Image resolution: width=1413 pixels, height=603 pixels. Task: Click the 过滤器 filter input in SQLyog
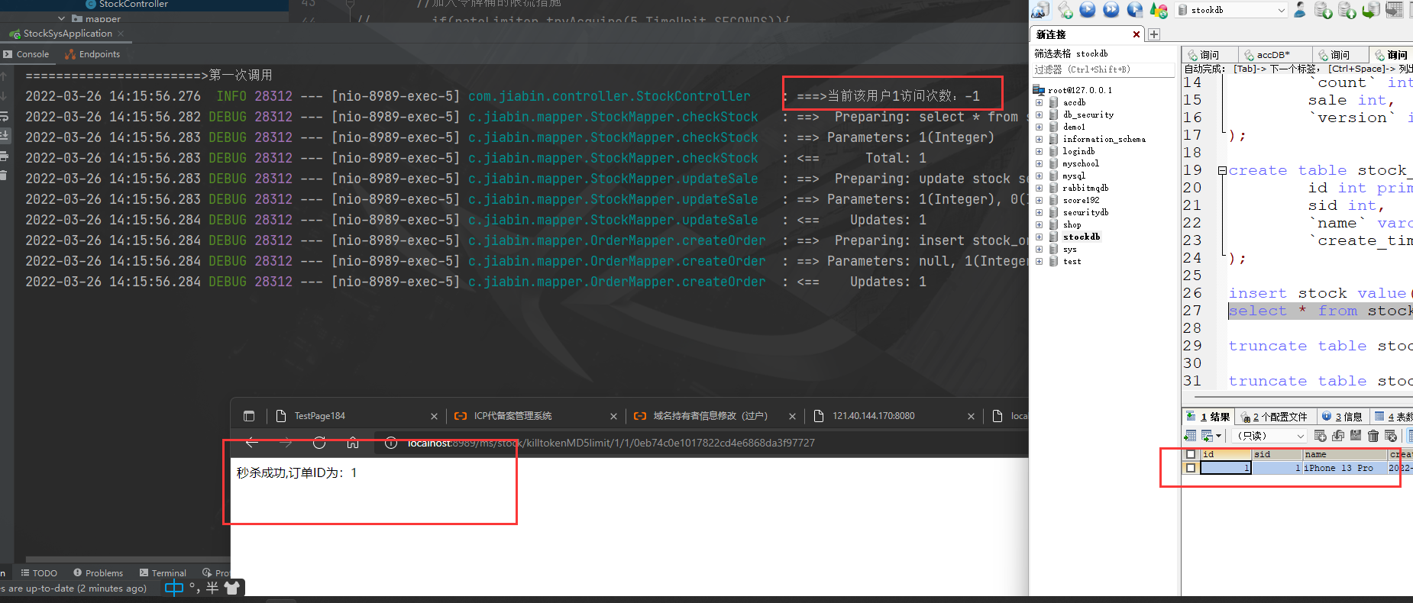click(x=1104, y=69)
